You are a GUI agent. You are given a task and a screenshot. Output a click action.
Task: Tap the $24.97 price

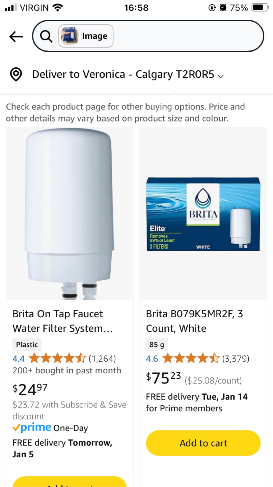pyautogui.click(x=30, y=389)
